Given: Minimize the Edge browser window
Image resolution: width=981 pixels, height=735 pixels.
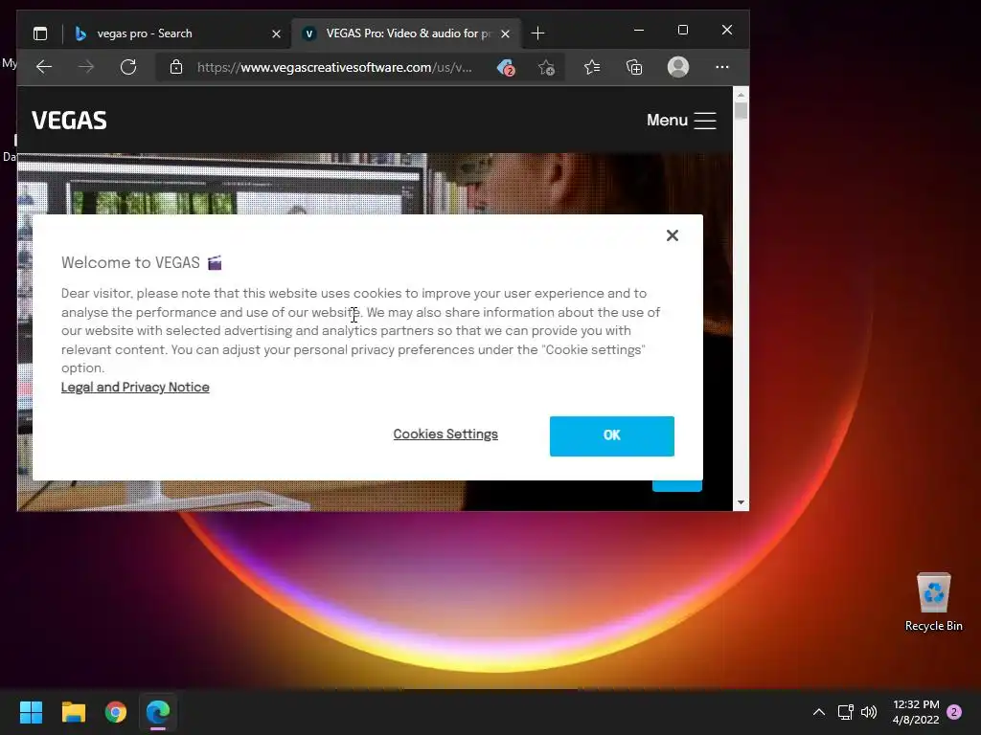Looking at the screenshot, I should tap(639, 30).
